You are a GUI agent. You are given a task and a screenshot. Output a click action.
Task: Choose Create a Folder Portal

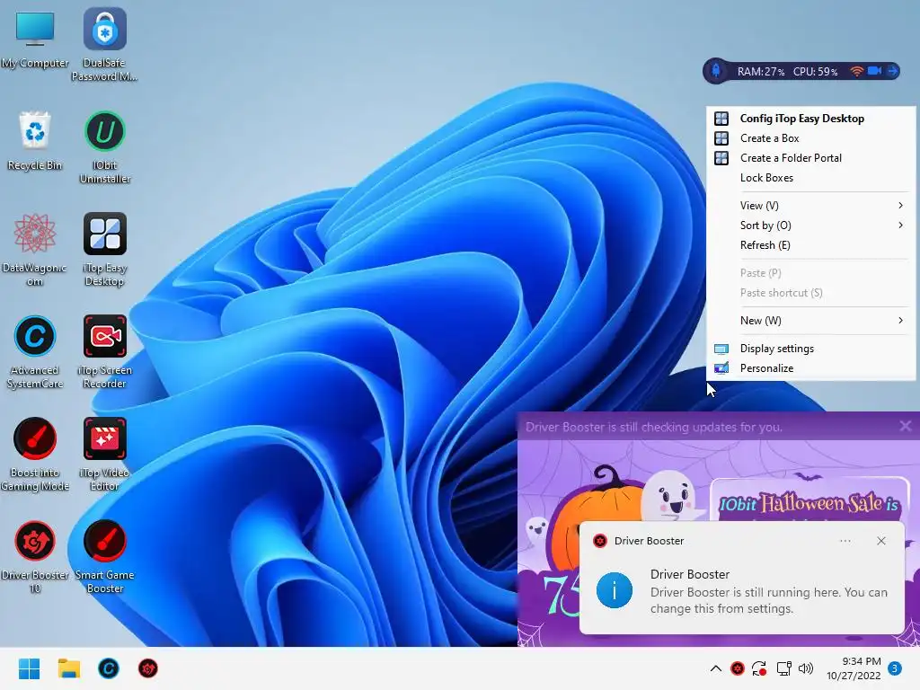tap(811, 158)
